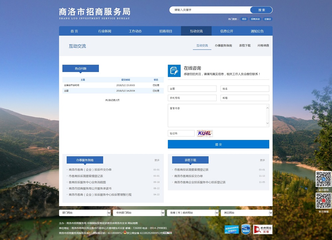Open the 部门网站 dropdown
332x240 pixels.
[x=85, y=212]
